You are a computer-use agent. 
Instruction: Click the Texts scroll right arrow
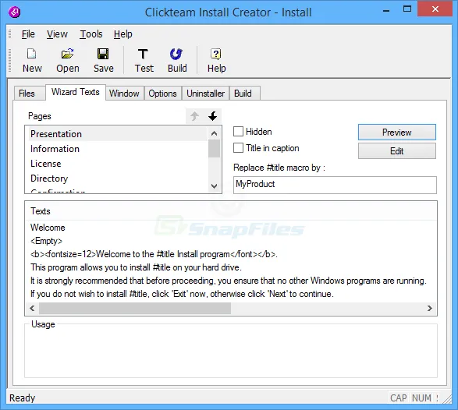(429, 308)
